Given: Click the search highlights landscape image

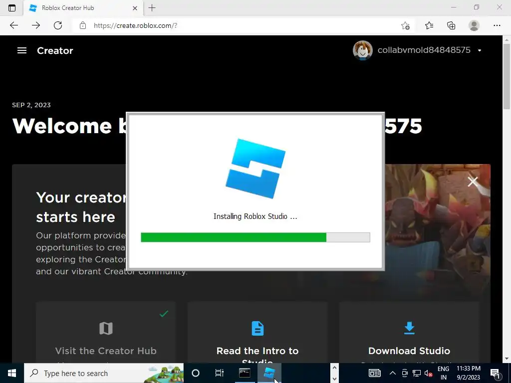Looking at the screenshot, I should [x=163, y=373].
